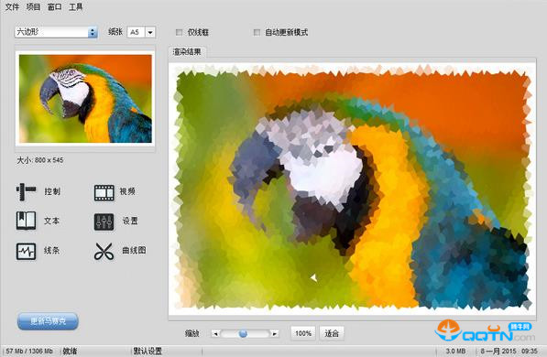
Task: Select the parrot source image thumbnail
Action: pyautogui.click(x=85, y=98)
